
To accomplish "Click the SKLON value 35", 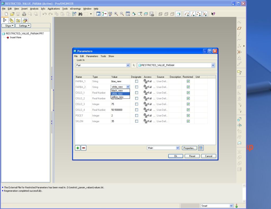I will point(113,121).
